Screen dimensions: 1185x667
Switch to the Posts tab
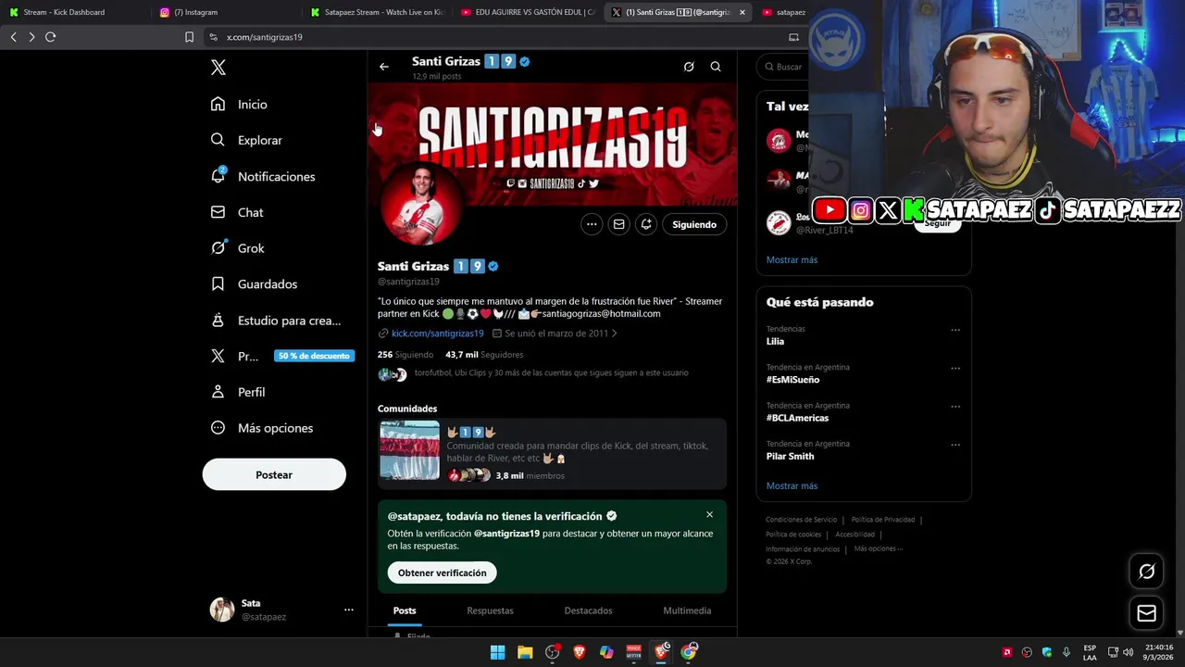tap(405, 610)
